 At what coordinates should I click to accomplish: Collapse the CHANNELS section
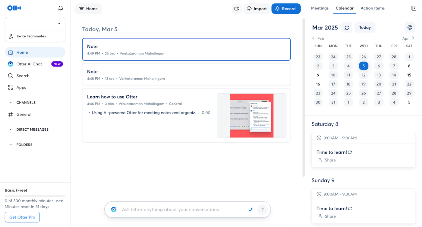click(11, 103)
